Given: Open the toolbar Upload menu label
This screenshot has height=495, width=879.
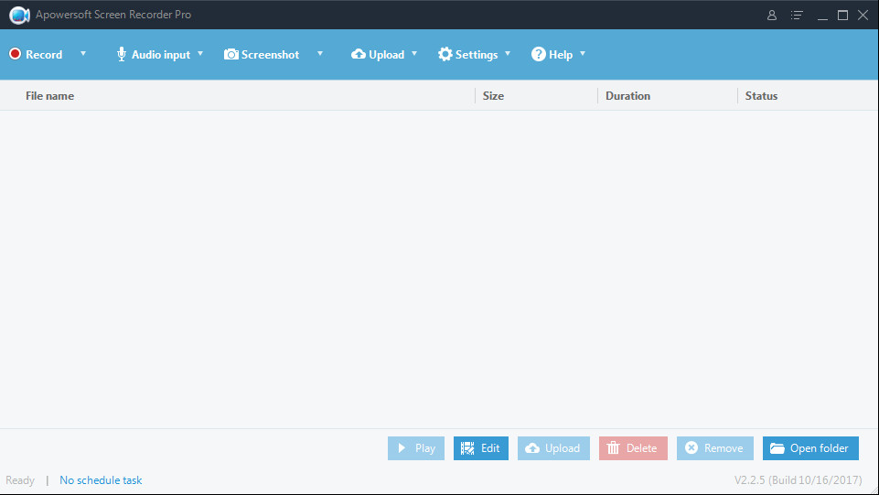Looking at the screenshot, I should 386,55.
